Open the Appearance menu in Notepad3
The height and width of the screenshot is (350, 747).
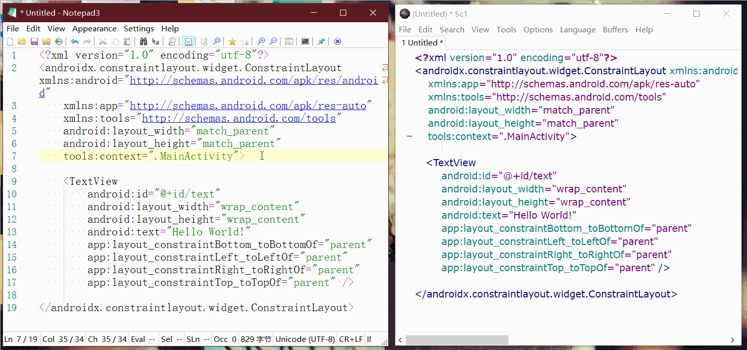(x=95, y=29)
